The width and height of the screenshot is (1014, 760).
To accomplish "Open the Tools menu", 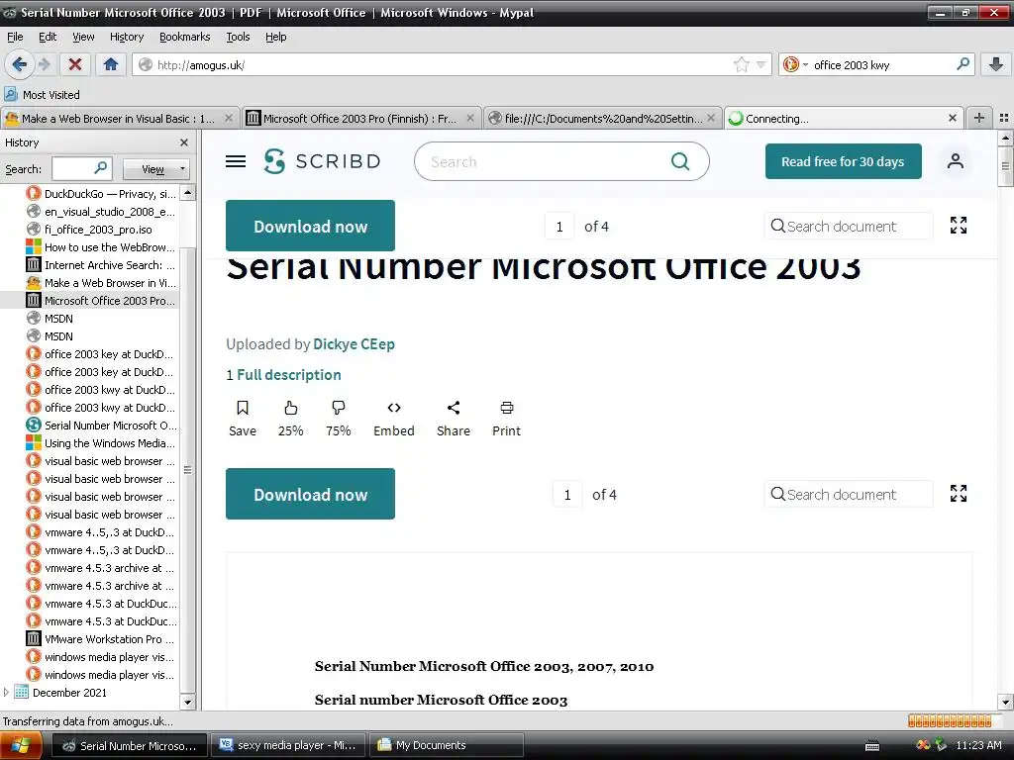I will (x=238, y=37).
